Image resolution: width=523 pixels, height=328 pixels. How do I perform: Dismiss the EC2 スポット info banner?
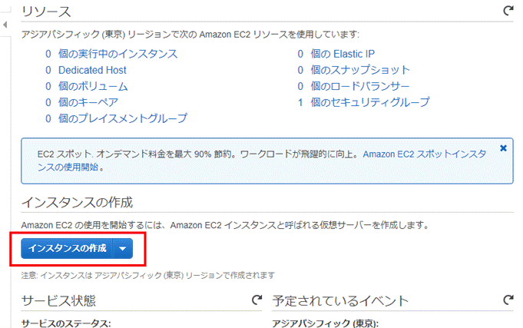point(503,148)
